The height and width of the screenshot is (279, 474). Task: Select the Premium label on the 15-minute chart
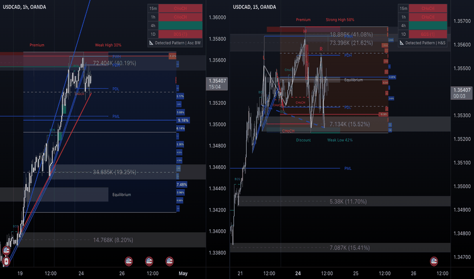[x=303, y=20]
